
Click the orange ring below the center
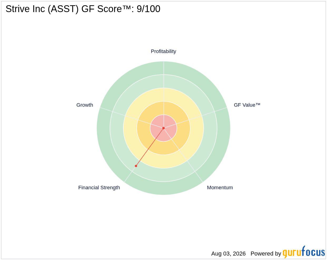(163, 148)
